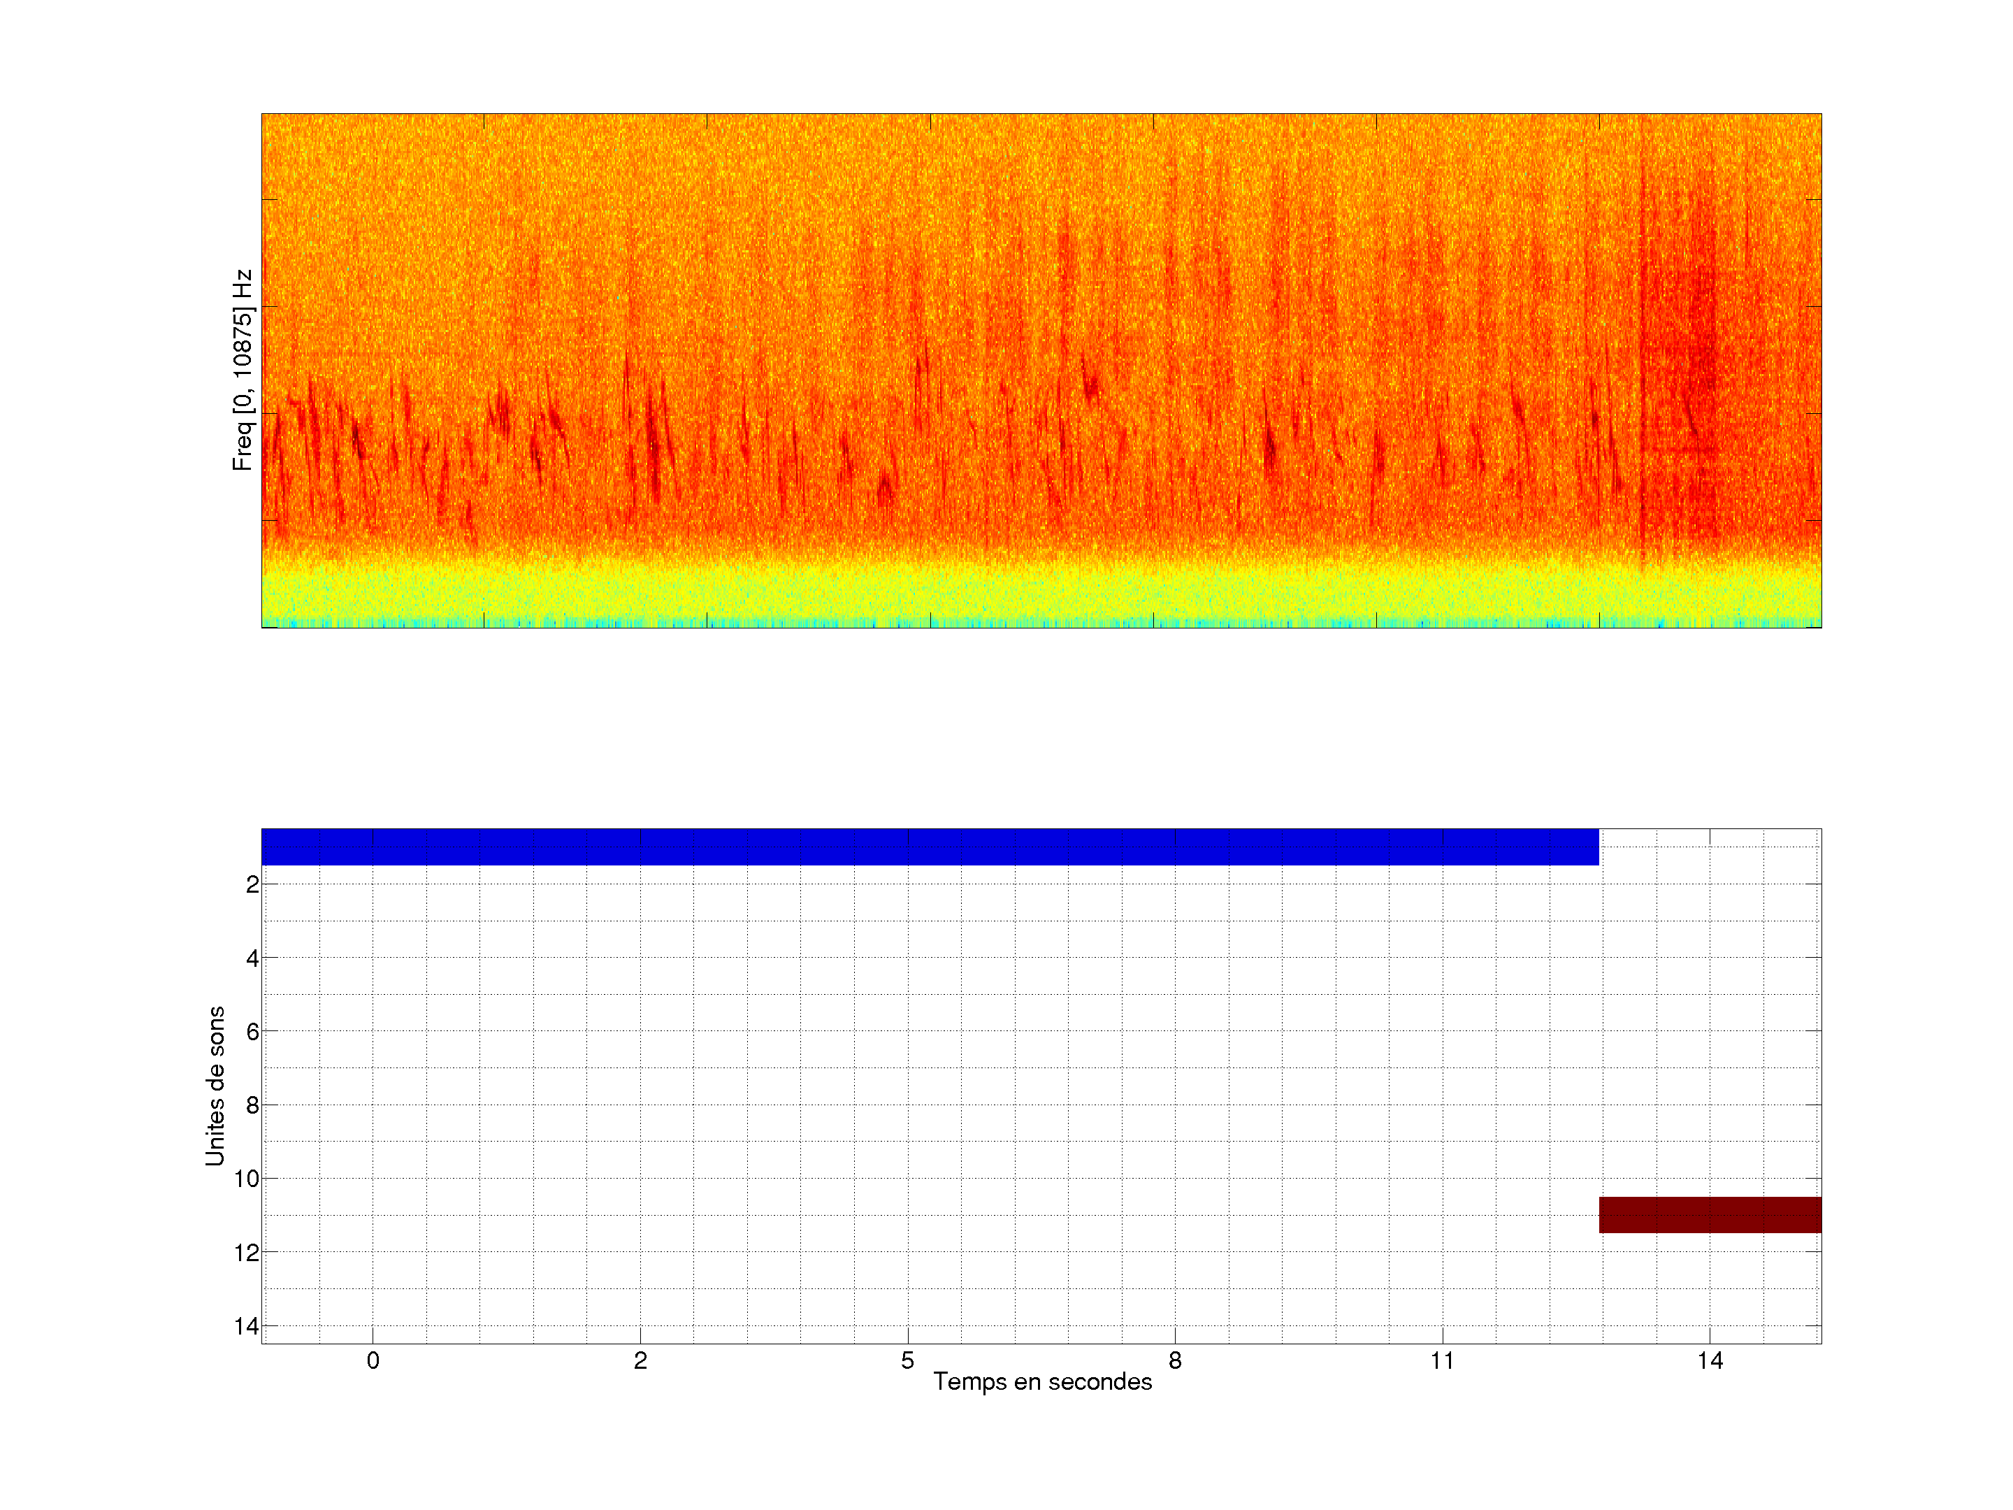The image size is (2013, 1510).
Task: Click the y-axis tick label '4'
Action: (252, 958)
